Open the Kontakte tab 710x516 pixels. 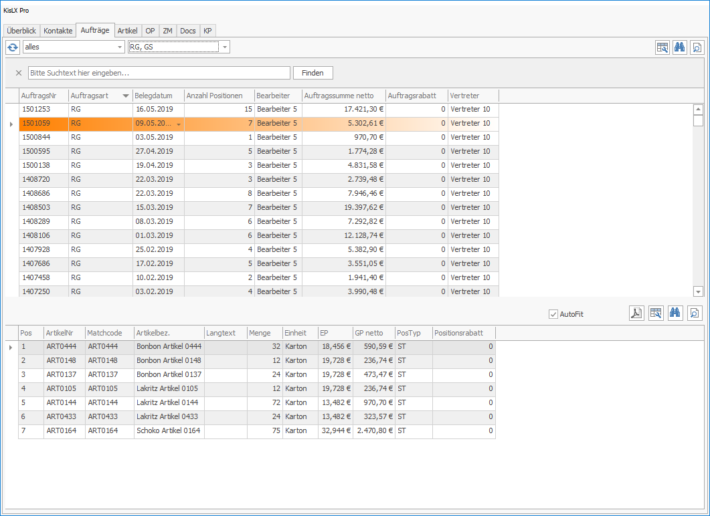point(58,31)
